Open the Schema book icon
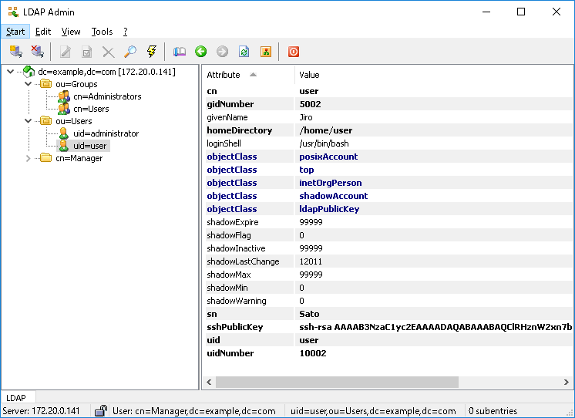The width and height of the screenshot is (575, 418). pos(180,52)
